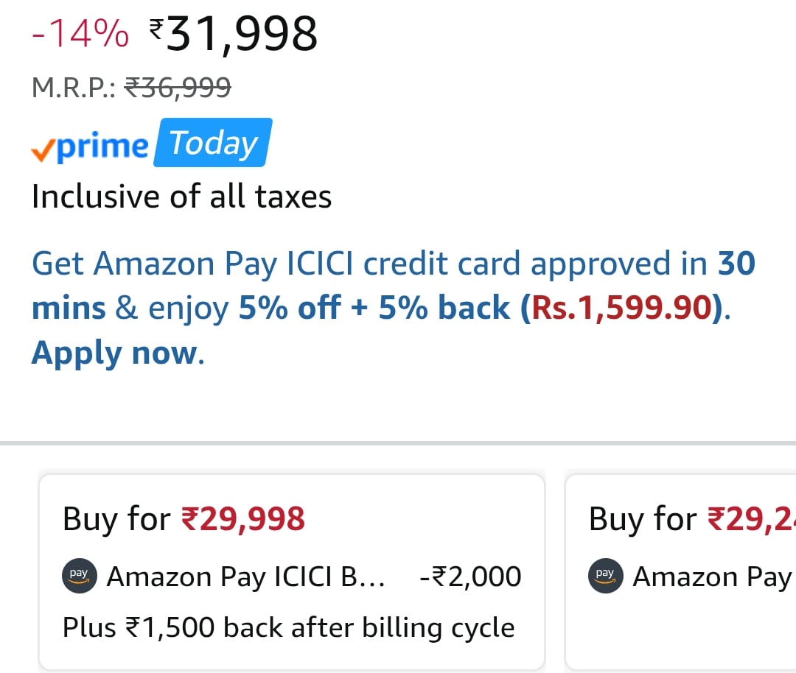The image size is (796, 673).
Task: Tap Plus ₹1,500 back after billing cycle
Action: click(288, 628)
